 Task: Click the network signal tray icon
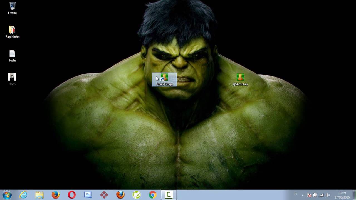[x=322, y=195]
